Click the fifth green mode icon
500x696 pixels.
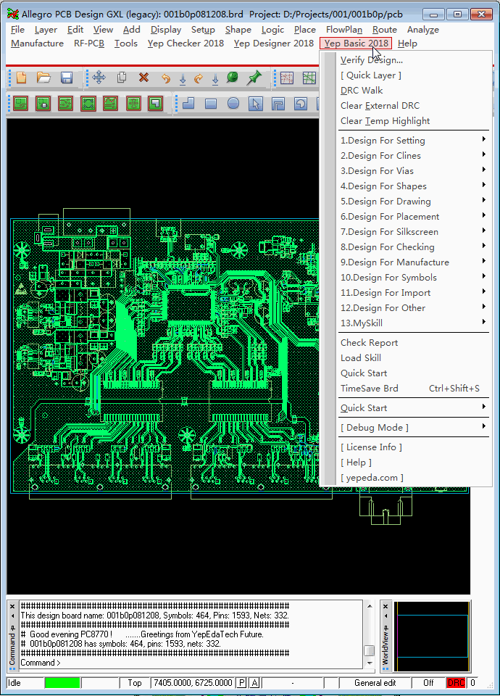point(110,104)
